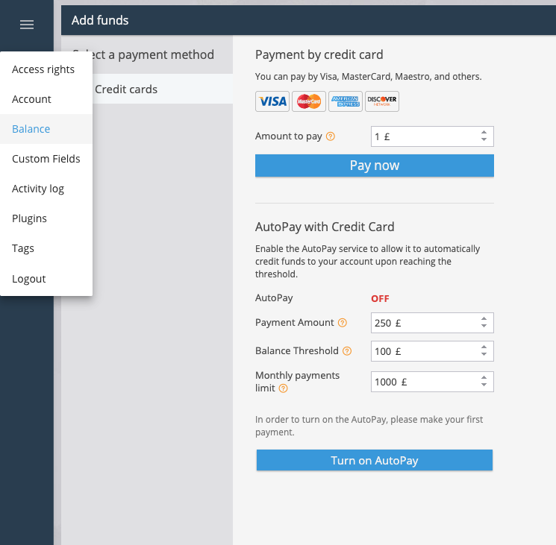The height and width of the screenshot is (545, 556).
Task: Click the Turn on AutoPay button
Action: 374,461
